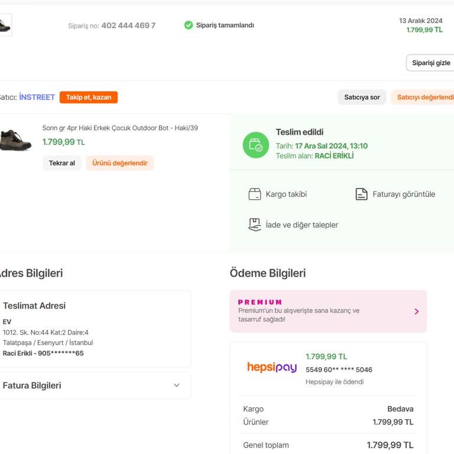Click the boot product thumbnail image
The width and height of the screenshot is (454, 454).
14,140
